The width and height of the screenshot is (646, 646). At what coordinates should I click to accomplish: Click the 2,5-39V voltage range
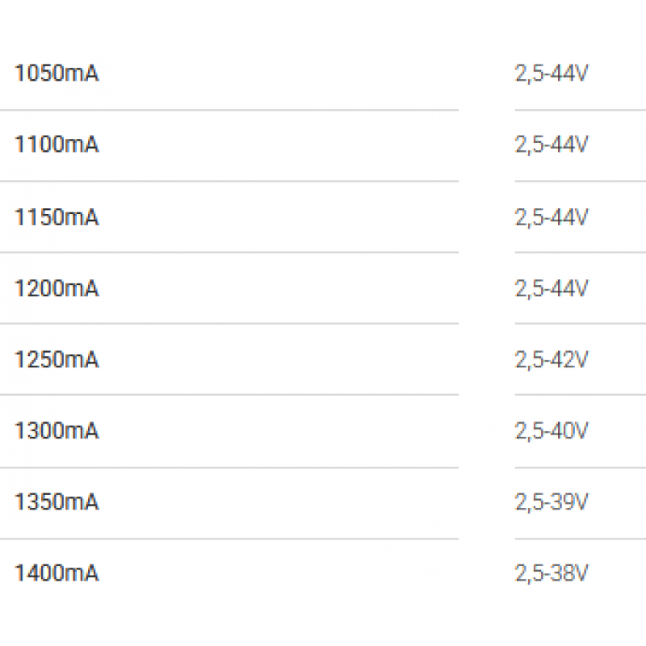point(552,502)
